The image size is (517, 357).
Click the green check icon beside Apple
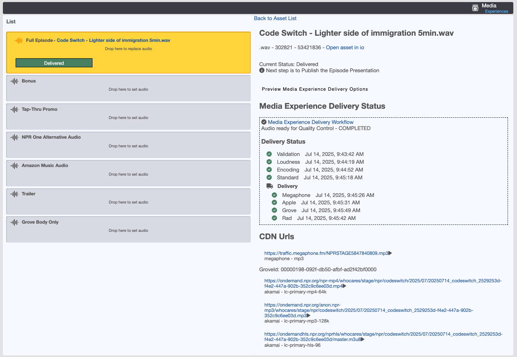(x=275, y=203)
